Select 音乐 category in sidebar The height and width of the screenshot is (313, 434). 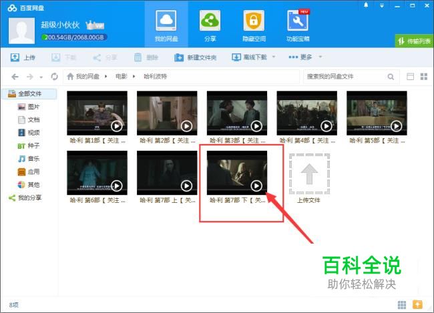click(29, 159)
